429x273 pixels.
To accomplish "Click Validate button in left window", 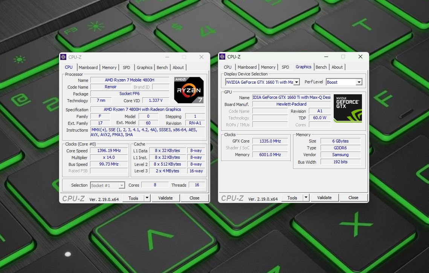I will pos(165,198).
